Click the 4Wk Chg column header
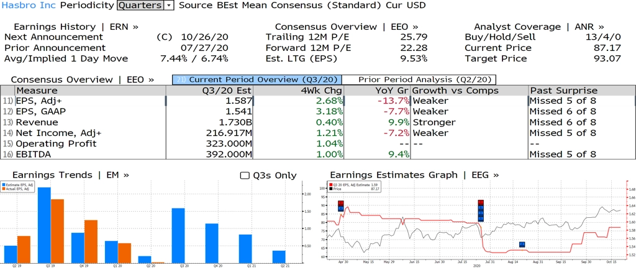This screenshot has width=636, height=270. pos(298,91)
